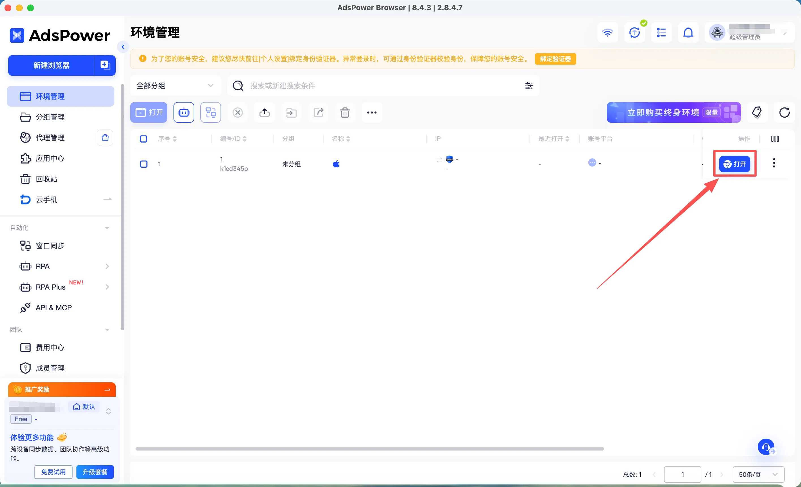The image size is (801, 487).
Task: Expand the account switcher up-down arrows
Action: point(109,411)
